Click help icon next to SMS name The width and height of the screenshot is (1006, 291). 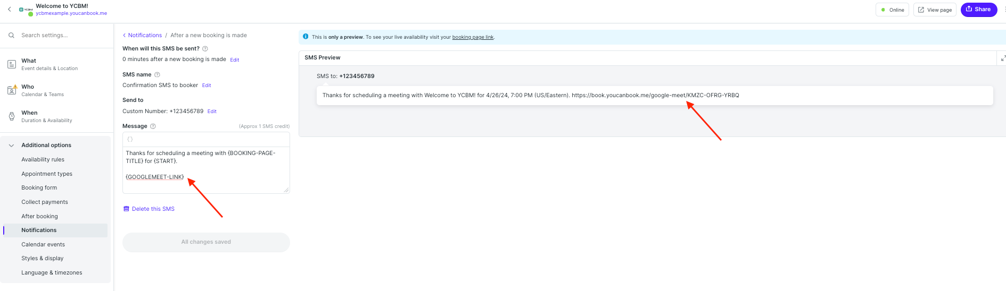coord(157,74)
